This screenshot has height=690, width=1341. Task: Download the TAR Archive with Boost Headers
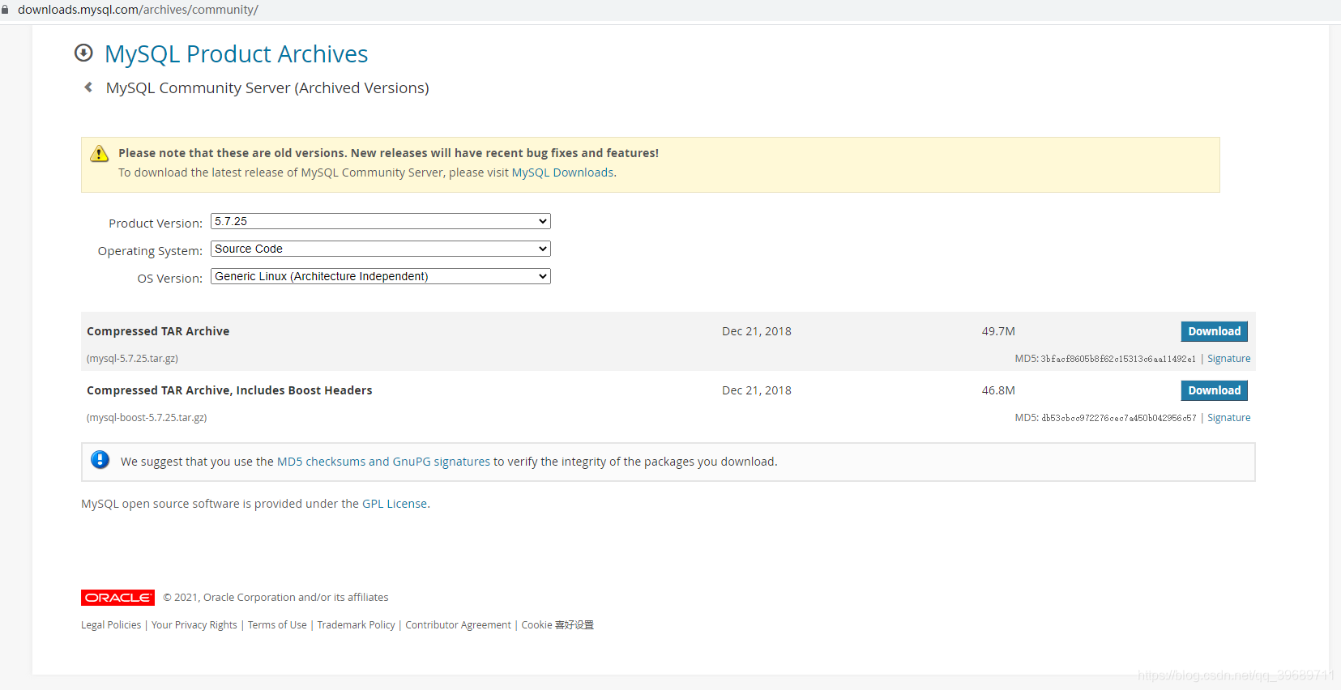click(x=1214, y=390)
